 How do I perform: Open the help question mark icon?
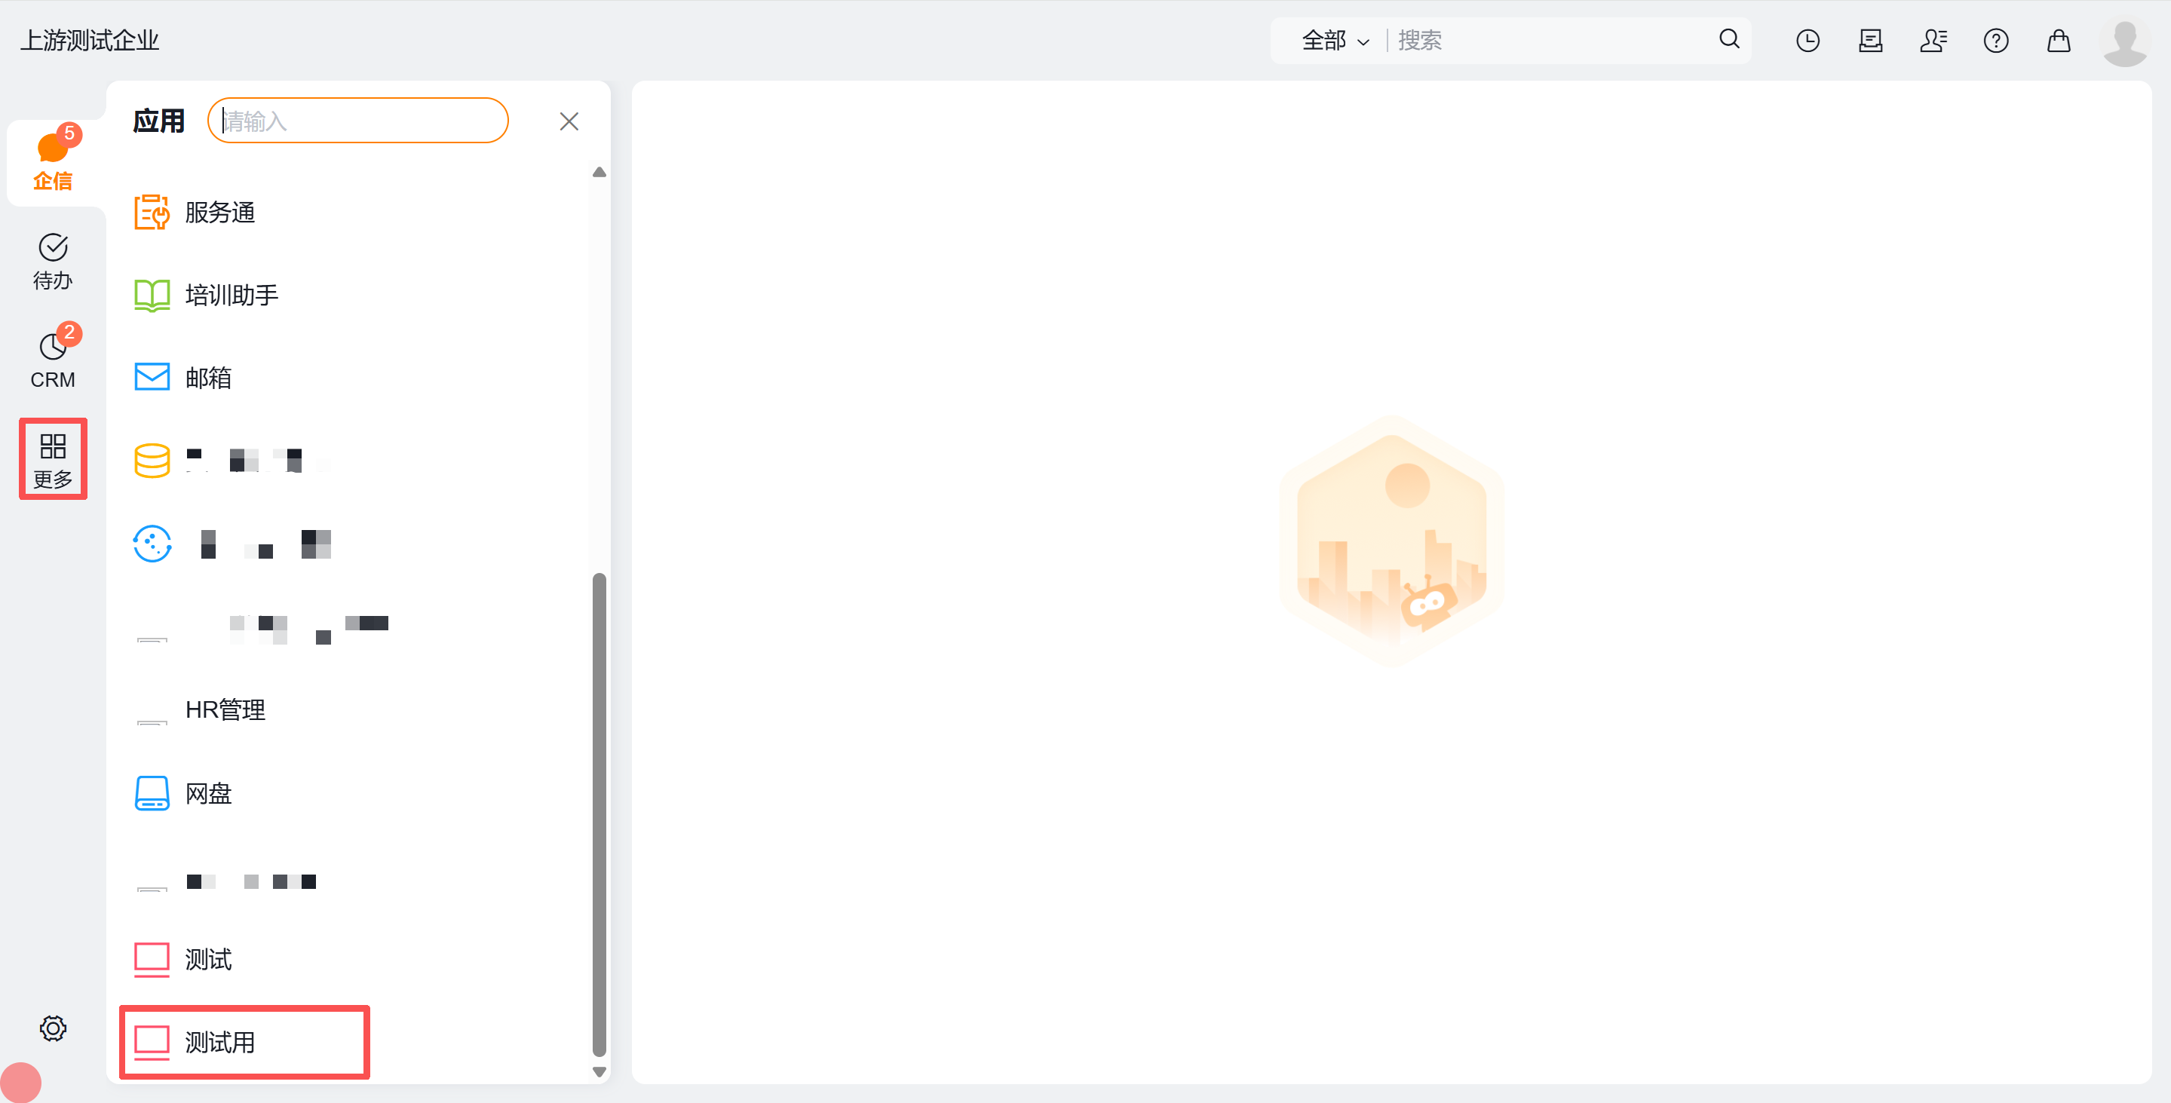tap(1996, 41)
